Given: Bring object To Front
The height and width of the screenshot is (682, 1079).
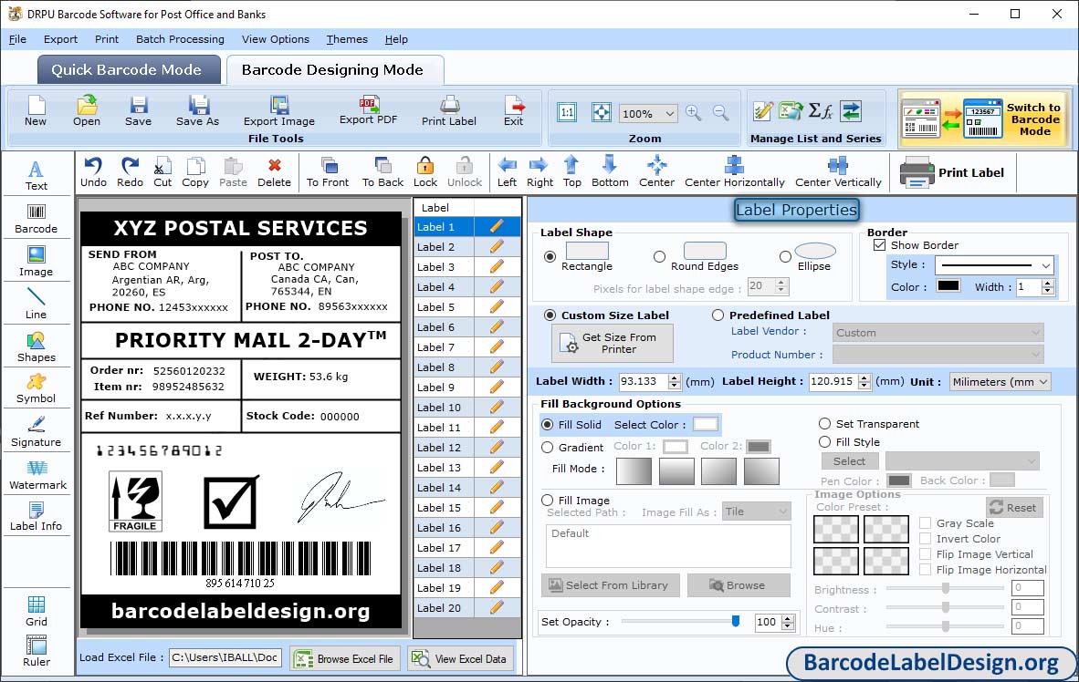Looking at the screenshot, I should pyautogui.click(x=328, y=172).
